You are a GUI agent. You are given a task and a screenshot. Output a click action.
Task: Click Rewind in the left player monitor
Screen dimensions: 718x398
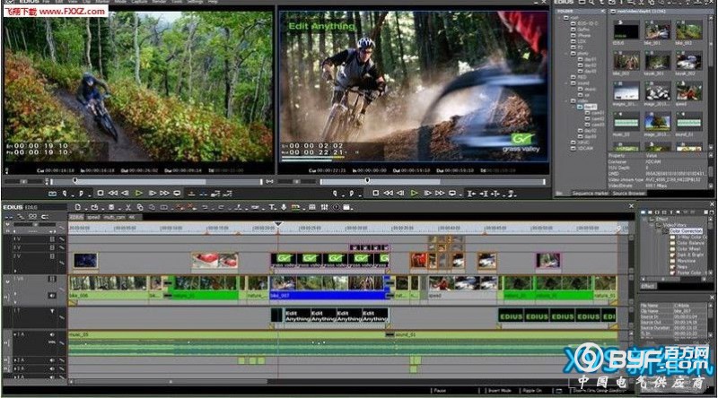[113, 193]
